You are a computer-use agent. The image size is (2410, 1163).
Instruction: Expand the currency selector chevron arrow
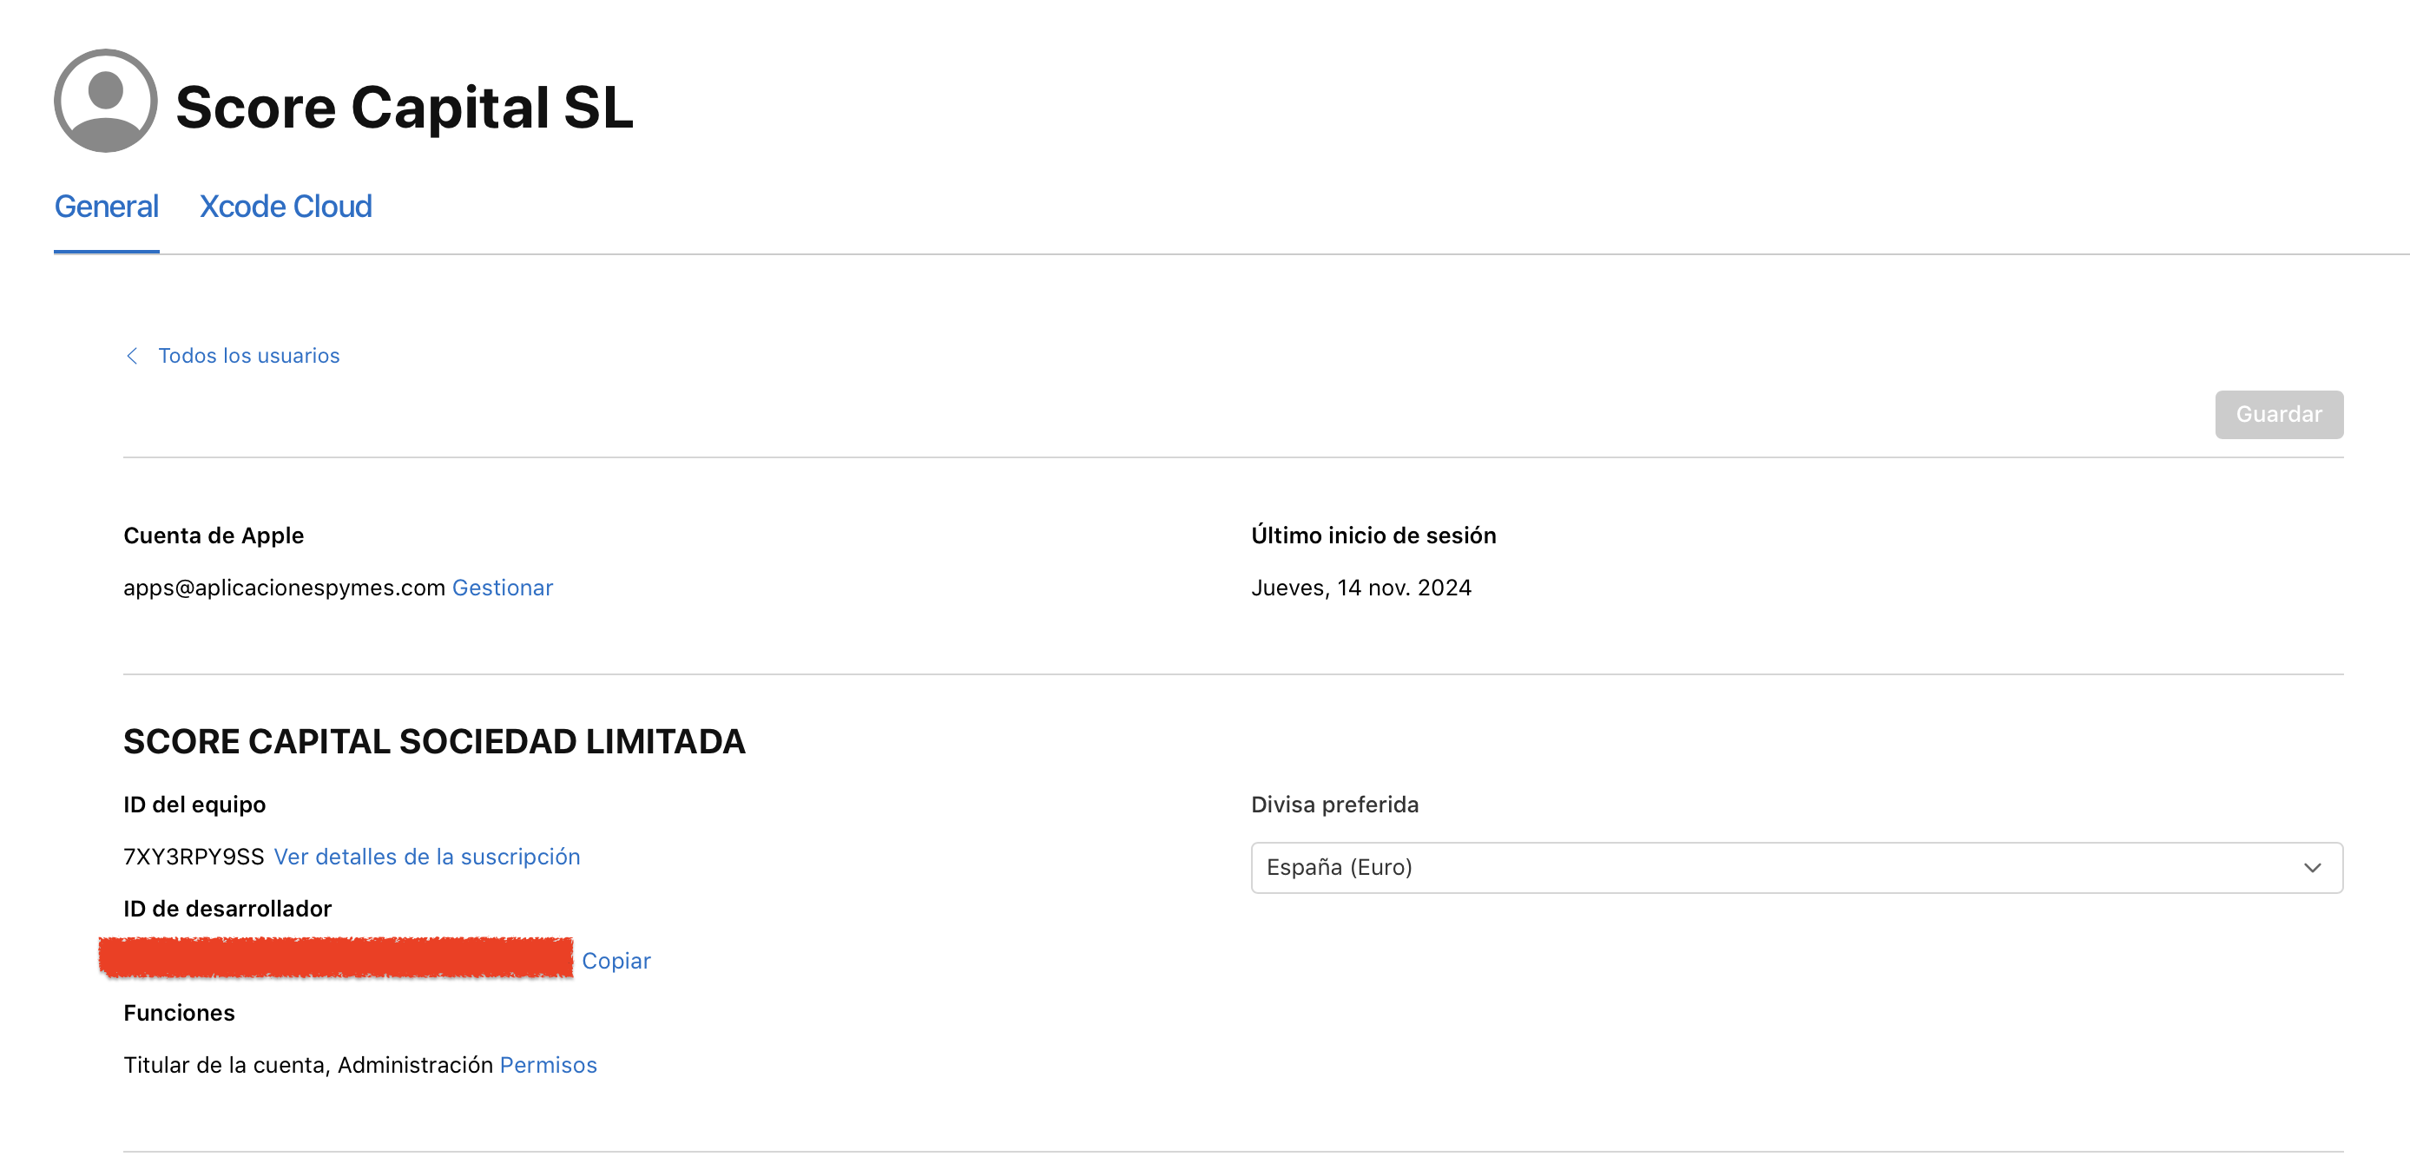[x=2312, y=868]
